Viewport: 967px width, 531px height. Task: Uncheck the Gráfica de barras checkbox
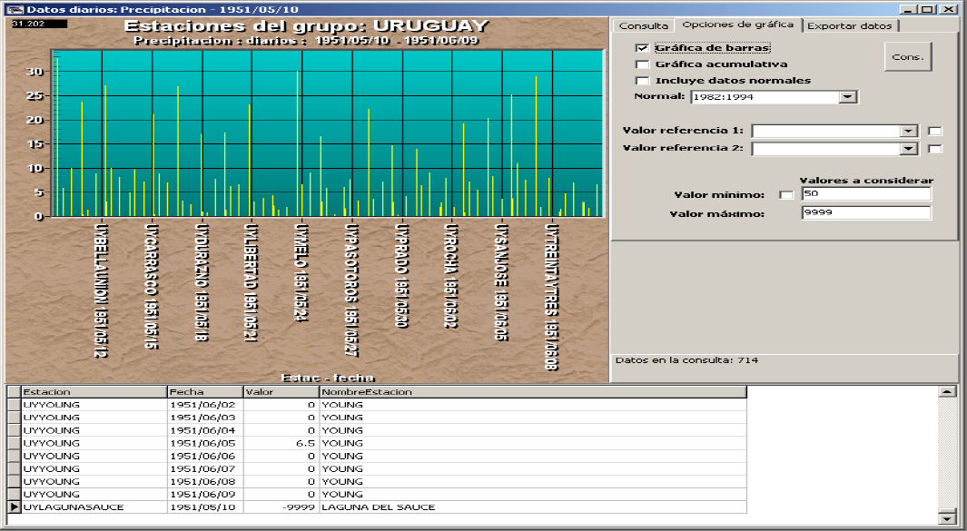(643, 48)
